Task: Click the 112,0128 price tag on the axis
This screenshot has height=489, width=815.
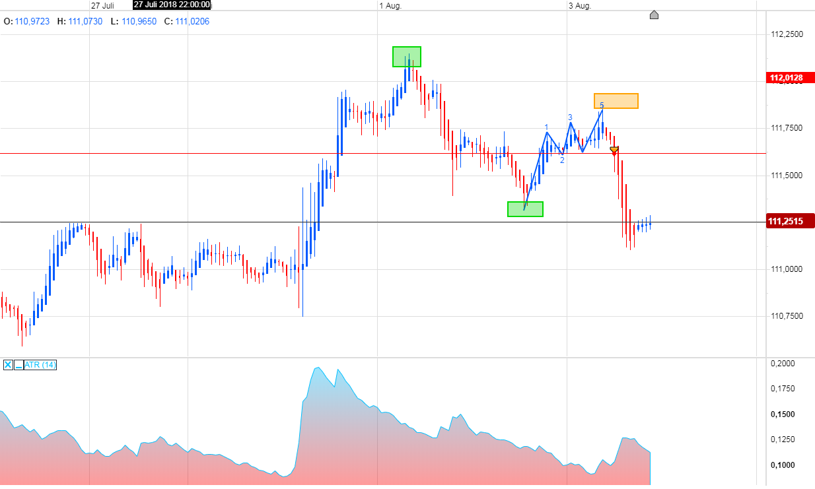Action: [787, 78]
